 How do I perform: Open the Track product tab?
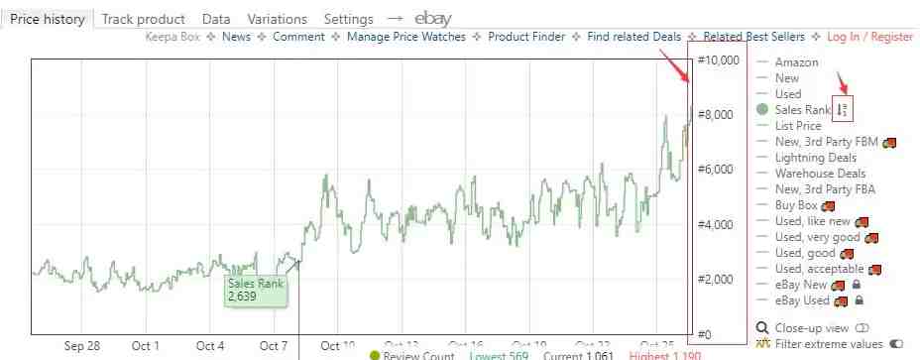(x=143, y=19)
